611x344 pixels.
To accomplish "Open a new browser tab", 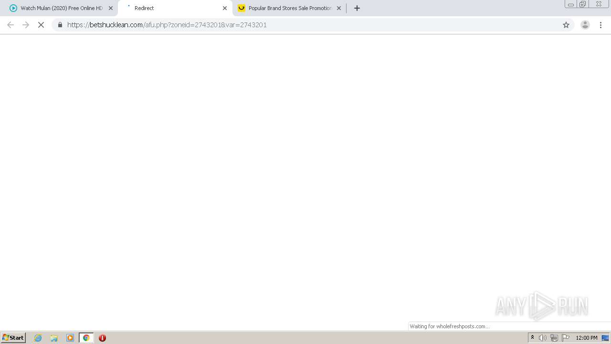I will pos(357,8).
